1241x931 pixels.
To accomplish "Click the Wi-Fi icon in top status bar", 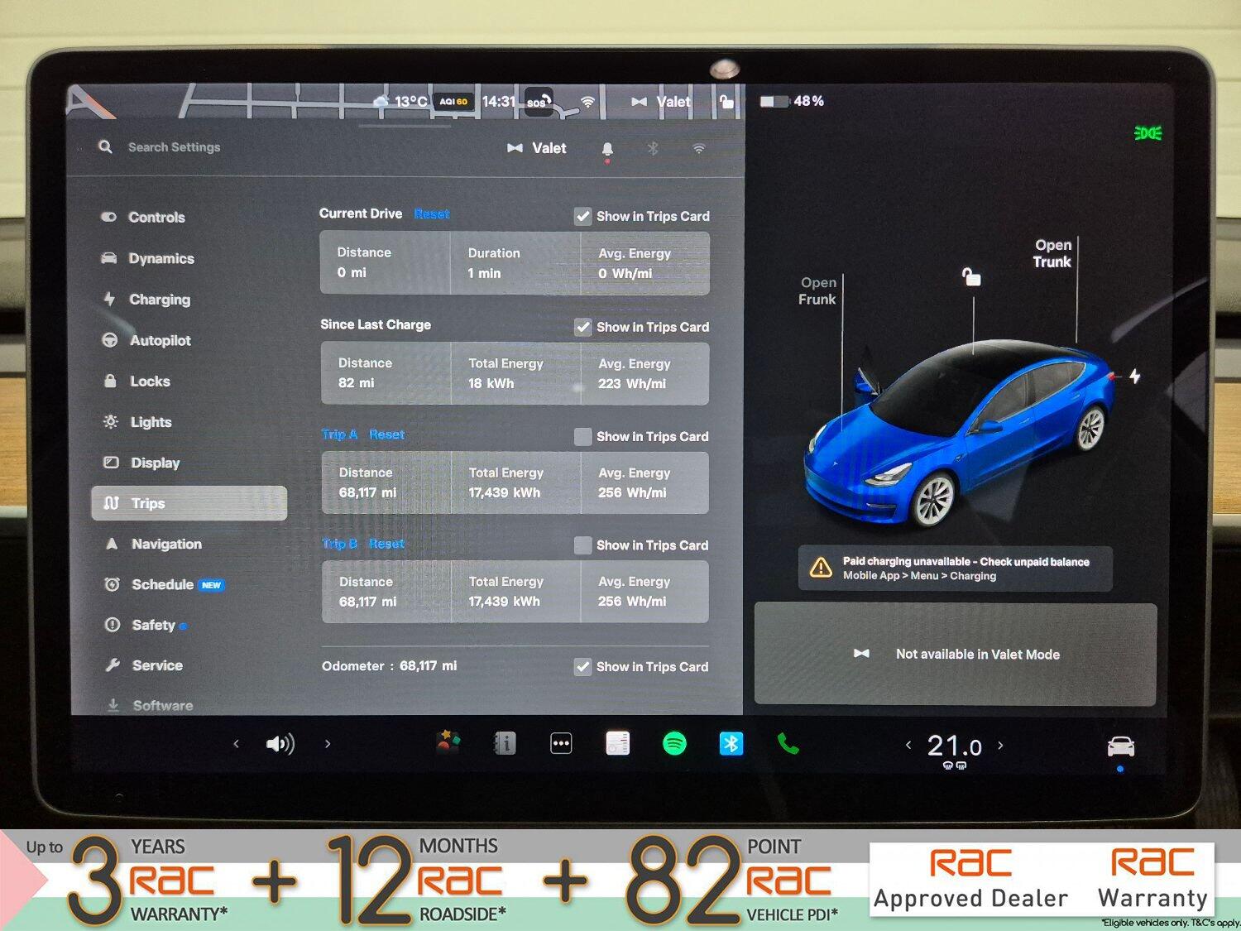I will tap(587, 102).
